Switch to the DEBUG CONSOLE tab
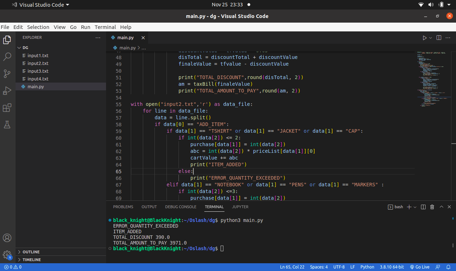This screenshot has width=456, height=271. point(181,207)
